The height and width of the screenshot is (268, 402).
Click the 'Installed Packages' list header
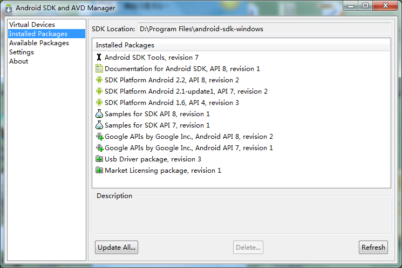point(241,45)
